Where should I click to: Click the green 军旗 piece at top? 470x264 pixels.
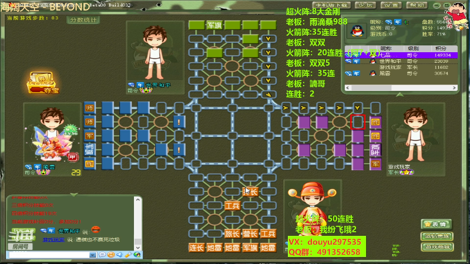pyautogui.click(x=214, y=25)
